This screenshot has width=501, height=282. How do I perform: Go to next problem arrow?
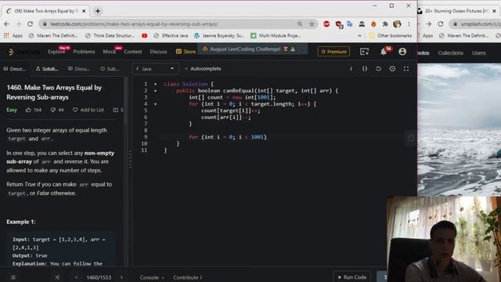coord(121,277)
